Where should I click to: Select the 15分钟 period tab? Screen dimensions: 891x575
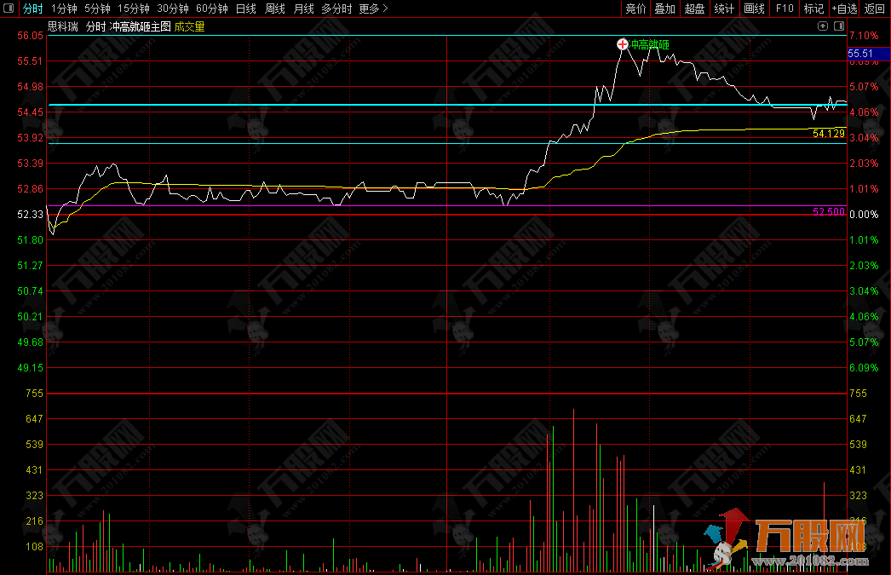134,9
